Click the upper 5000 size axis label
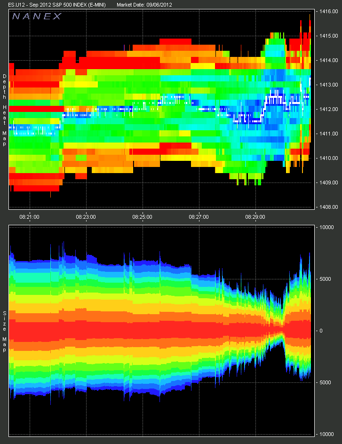 click(x=325, y=279)
